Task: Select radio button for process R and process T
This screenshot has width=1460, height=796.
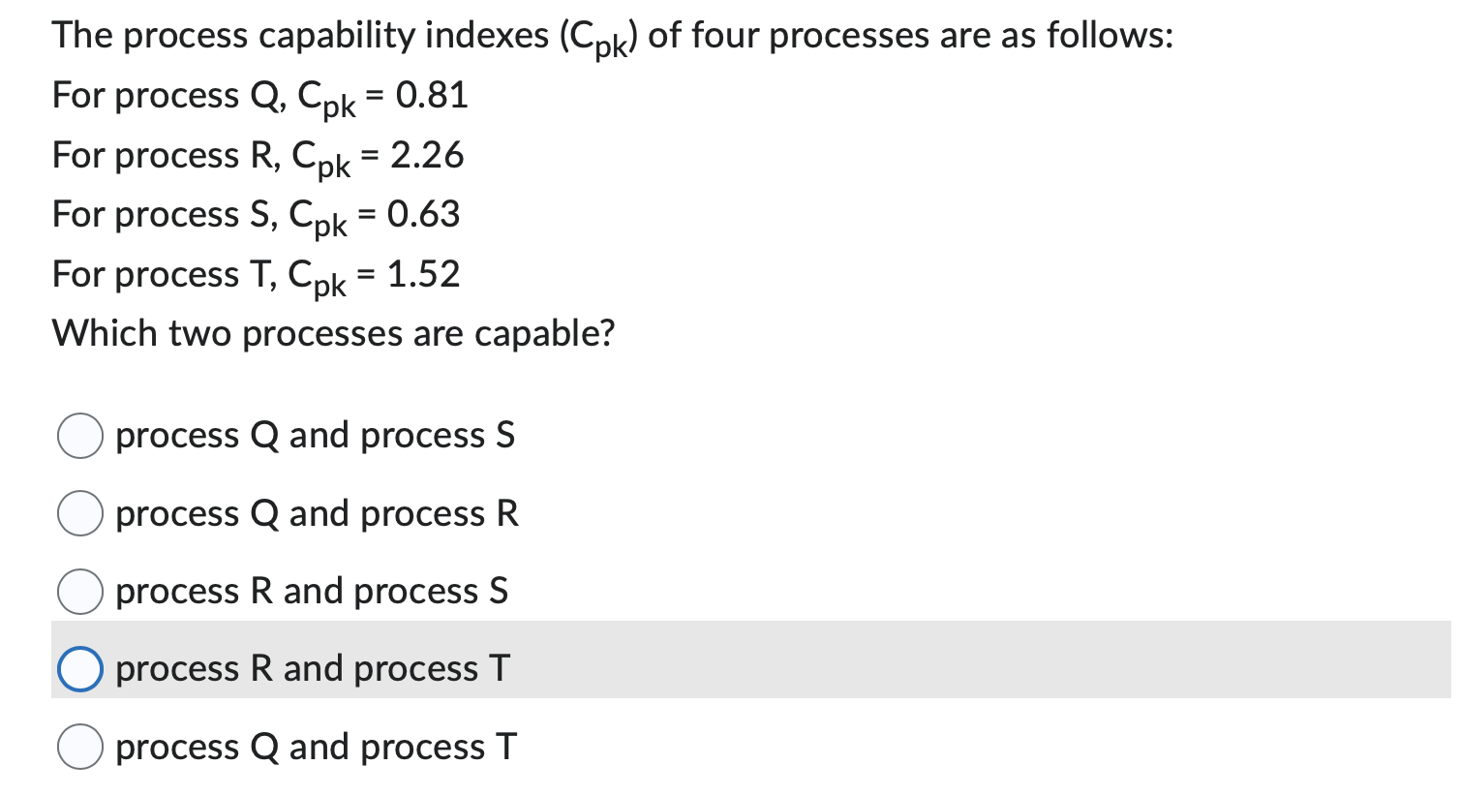Action: coord(80,668)
